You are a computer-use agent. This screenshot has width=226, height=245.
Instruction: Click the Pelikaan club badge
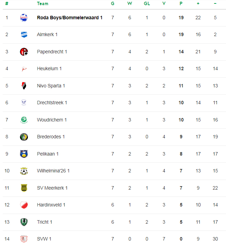tap(23, 154)
